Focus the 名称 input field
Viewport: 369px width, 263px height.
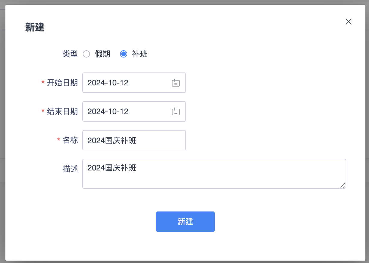point(134,140)
